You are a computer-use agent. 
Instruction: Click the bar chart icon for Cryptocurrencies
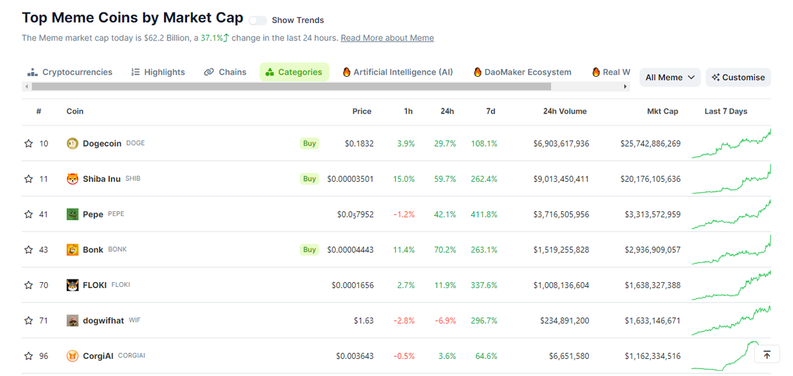(32, 72)
